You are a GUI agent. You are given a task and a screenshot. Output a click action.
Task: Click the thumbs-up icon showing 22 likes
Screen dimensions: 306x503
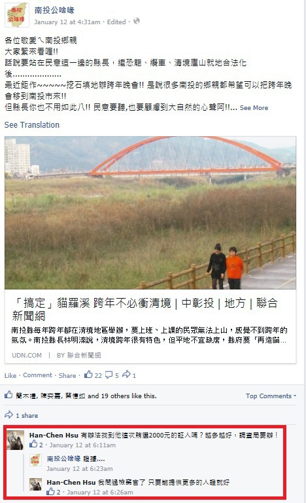coord(88,375)
